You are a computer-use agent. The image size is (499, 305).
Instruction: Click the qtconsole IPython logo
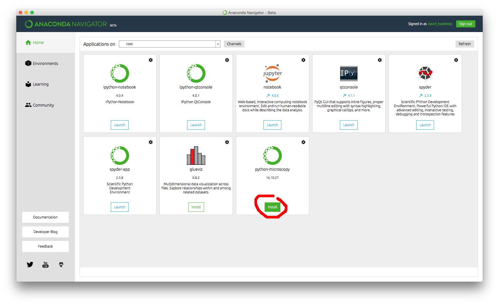349,73
